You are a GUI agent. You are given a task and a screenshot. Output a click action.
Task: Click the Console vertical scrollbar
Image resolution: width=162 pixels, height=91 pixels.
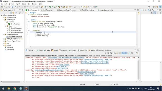coord(138,70)
